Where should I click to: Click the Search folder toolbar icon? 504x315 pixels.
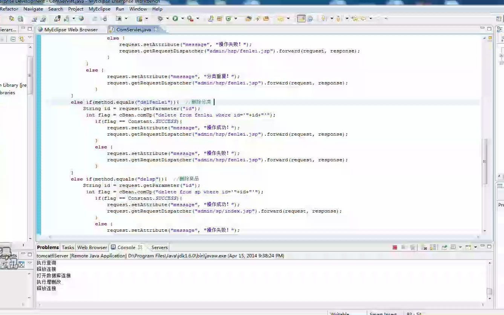(x=266, y=18)
